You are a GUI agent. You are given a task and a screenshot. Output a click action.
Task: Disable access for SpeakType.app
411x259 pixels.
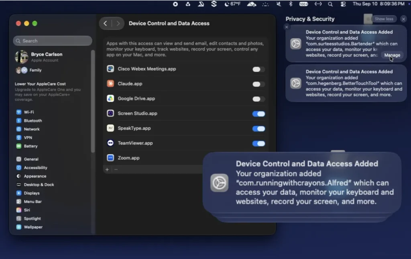[258, 129]
